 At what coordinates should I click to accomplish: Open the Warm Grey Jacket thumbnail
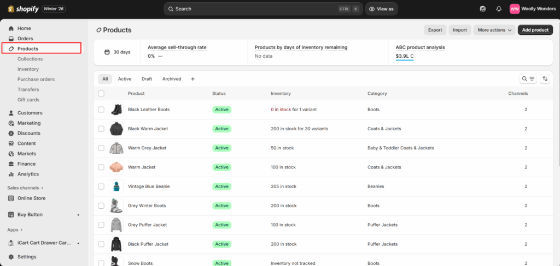pyautogui.click(x=116, y=148)
